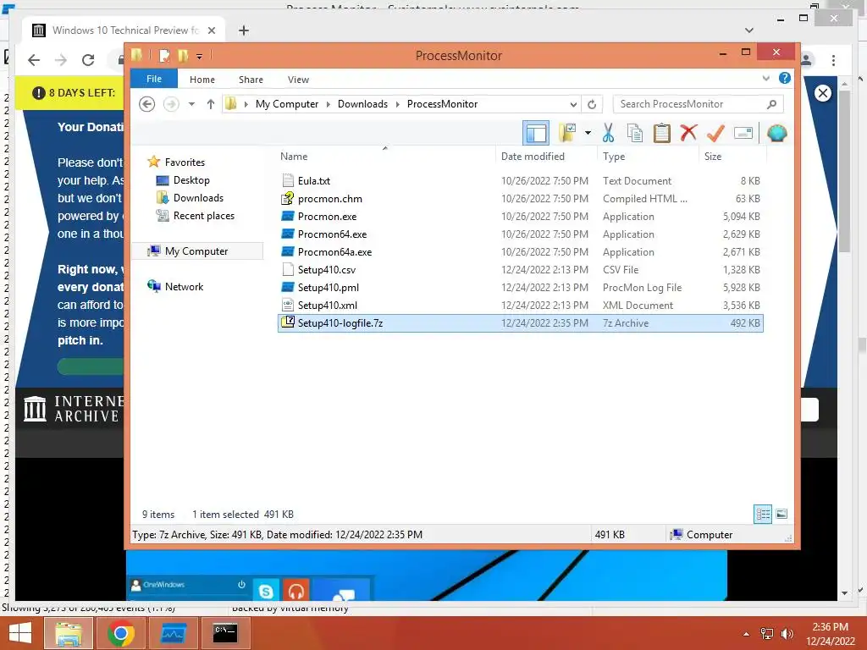Open the View ribbon tab

(x=299, y=80)
